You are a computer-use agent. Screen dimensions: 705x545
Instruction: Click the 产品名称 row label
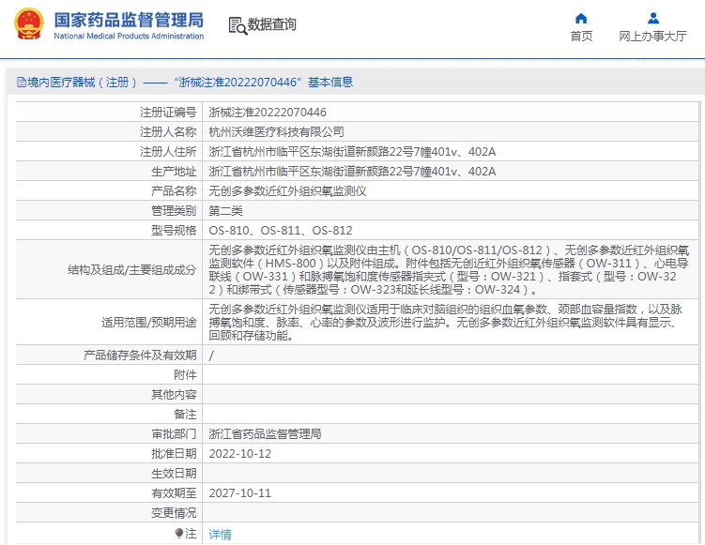(174, 191)
